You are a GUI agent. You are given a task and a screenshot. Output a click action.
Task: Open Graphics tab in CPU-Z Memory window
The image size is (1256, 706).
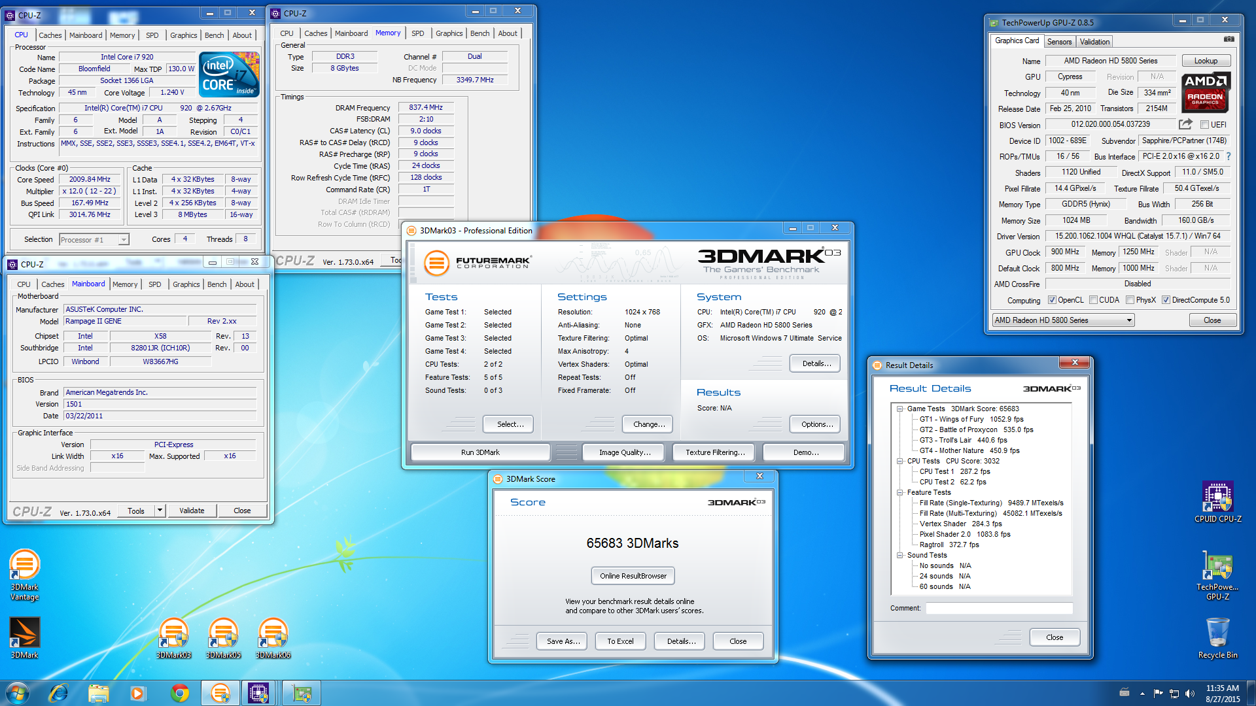449,33
